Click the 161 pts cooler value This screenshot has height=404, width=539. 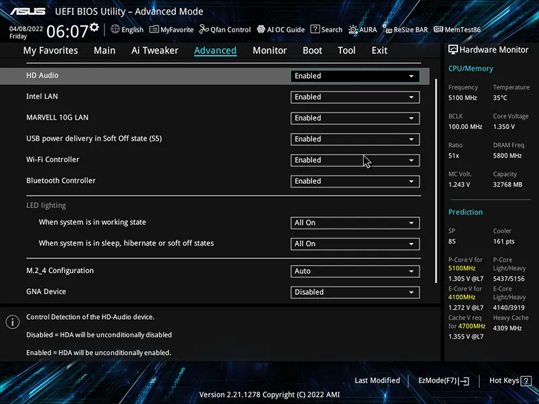pyautogui.click(x=503, y=242)
